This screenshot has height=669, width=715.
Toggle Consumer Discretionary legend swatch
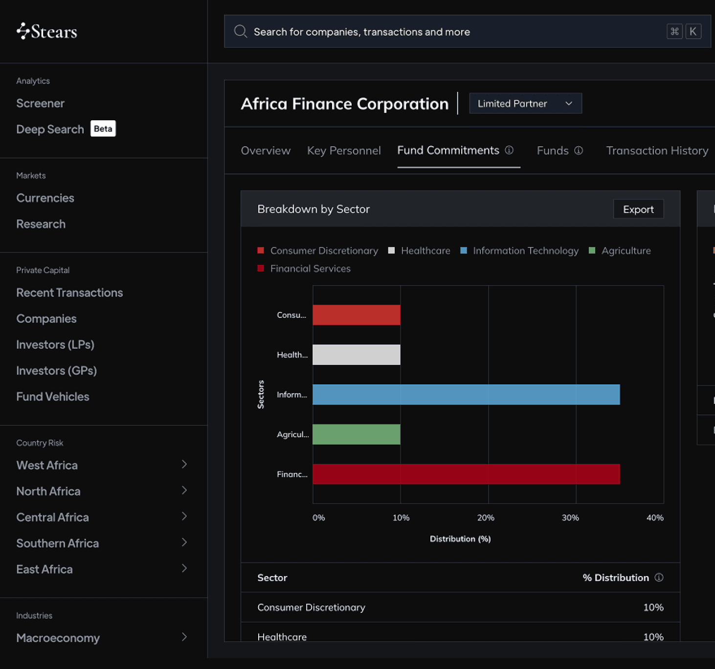tap(261, 250)
